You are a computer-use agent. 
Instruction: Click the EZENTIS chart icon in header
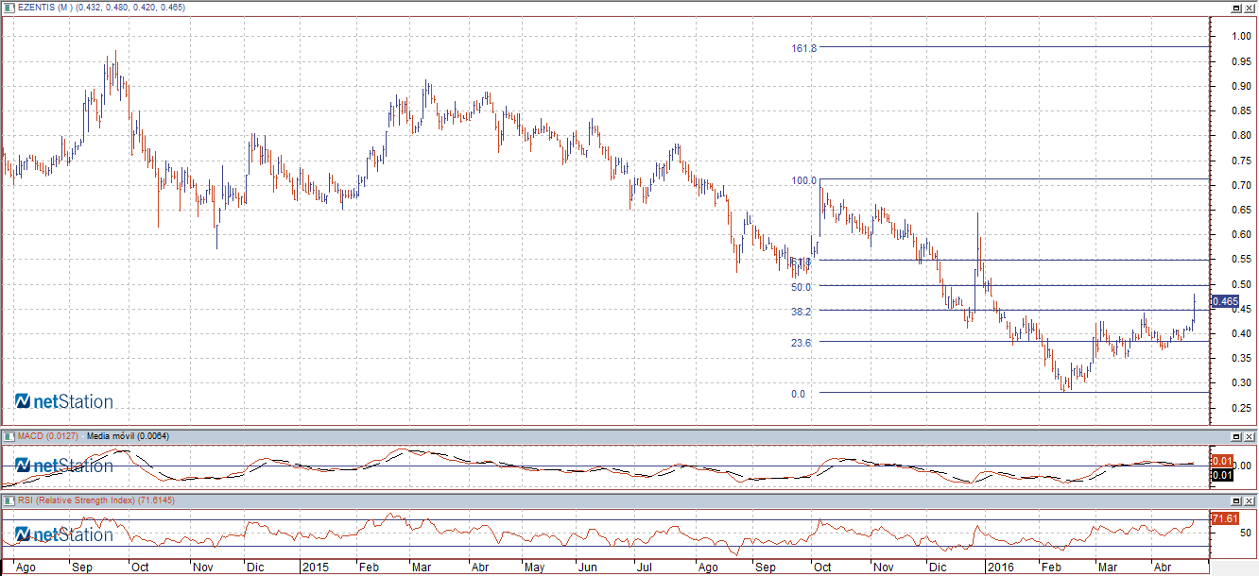10,8
